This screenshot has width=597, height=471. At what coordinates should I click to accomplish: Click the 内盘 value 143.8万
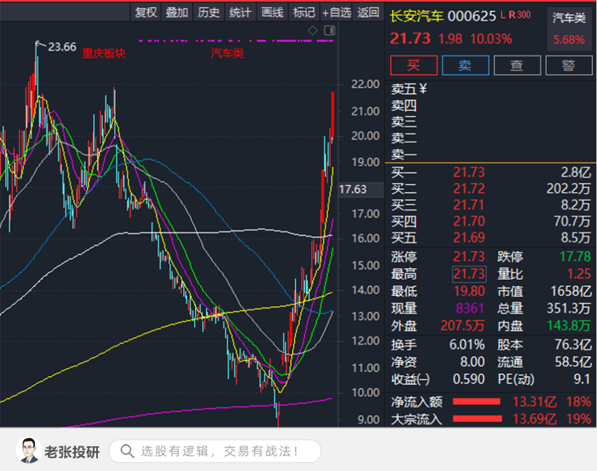[x=569, y=326]
